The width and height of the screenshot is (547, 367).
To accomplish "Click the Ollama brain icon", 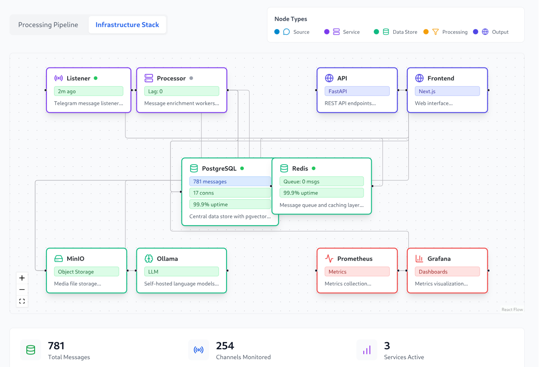I will point(149,258).
